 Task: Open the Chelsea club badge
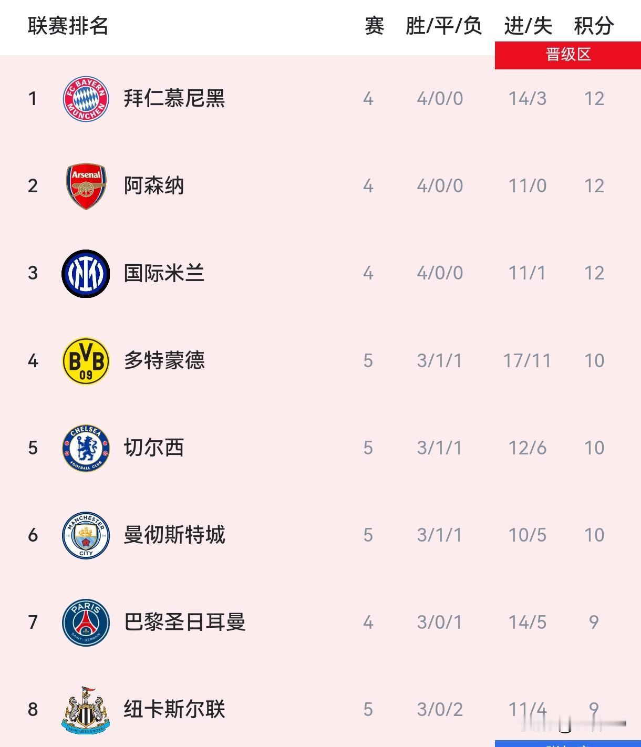(x=86, y=448)
